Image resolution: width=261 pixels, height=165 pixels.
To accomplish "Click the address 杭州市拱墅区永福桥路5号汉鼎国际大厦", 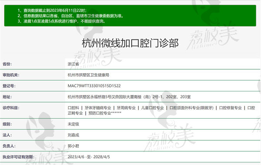I will pos(129,97).
